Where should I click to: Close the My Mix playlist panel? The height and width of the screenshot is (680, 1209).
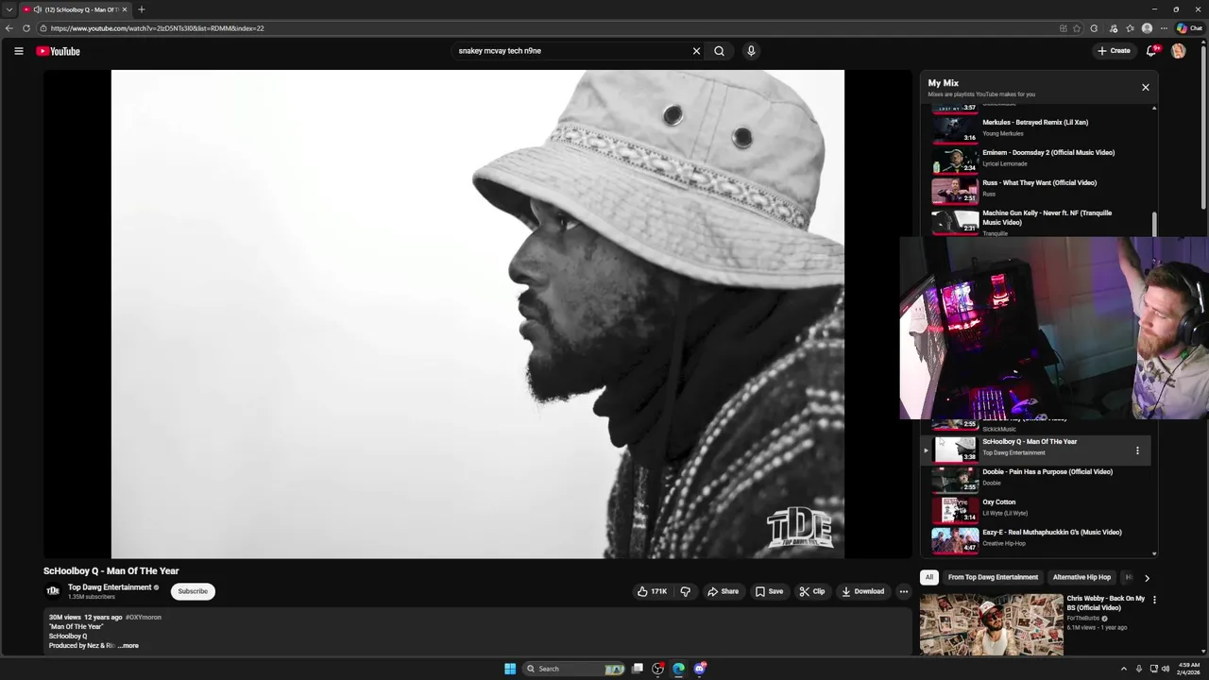[x=1146, y=87]
